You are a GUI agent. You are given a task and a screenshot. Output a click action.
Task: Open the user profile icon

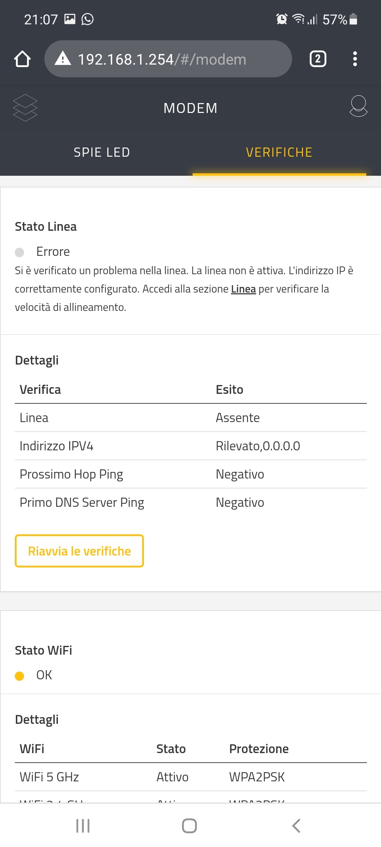click(358, 106)
